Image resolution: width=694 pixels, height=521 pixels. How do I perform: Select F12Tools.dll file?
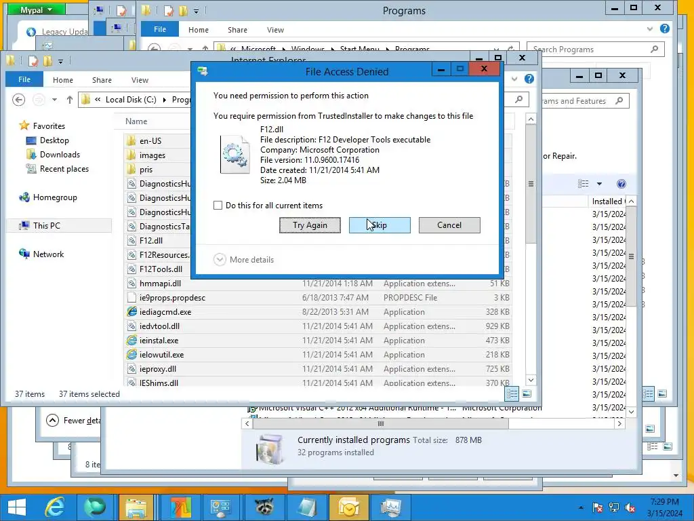161,269
